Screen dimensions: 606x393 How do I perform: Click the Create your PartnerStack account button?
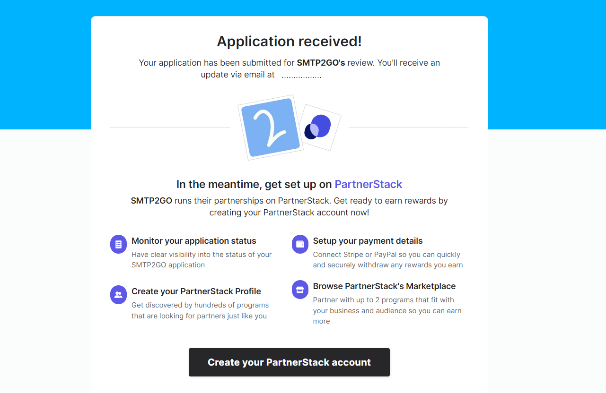tap(289, 362)
